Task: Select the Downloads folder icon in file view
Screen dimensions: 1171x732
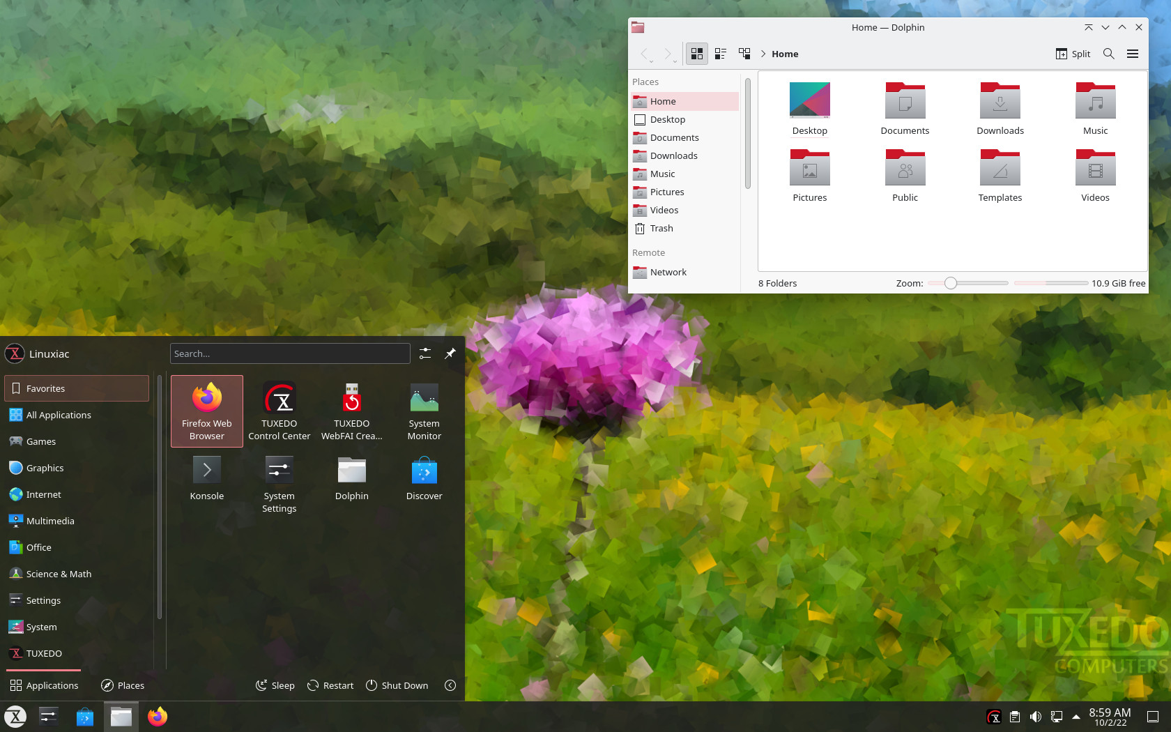Action: click(1000, 100)
